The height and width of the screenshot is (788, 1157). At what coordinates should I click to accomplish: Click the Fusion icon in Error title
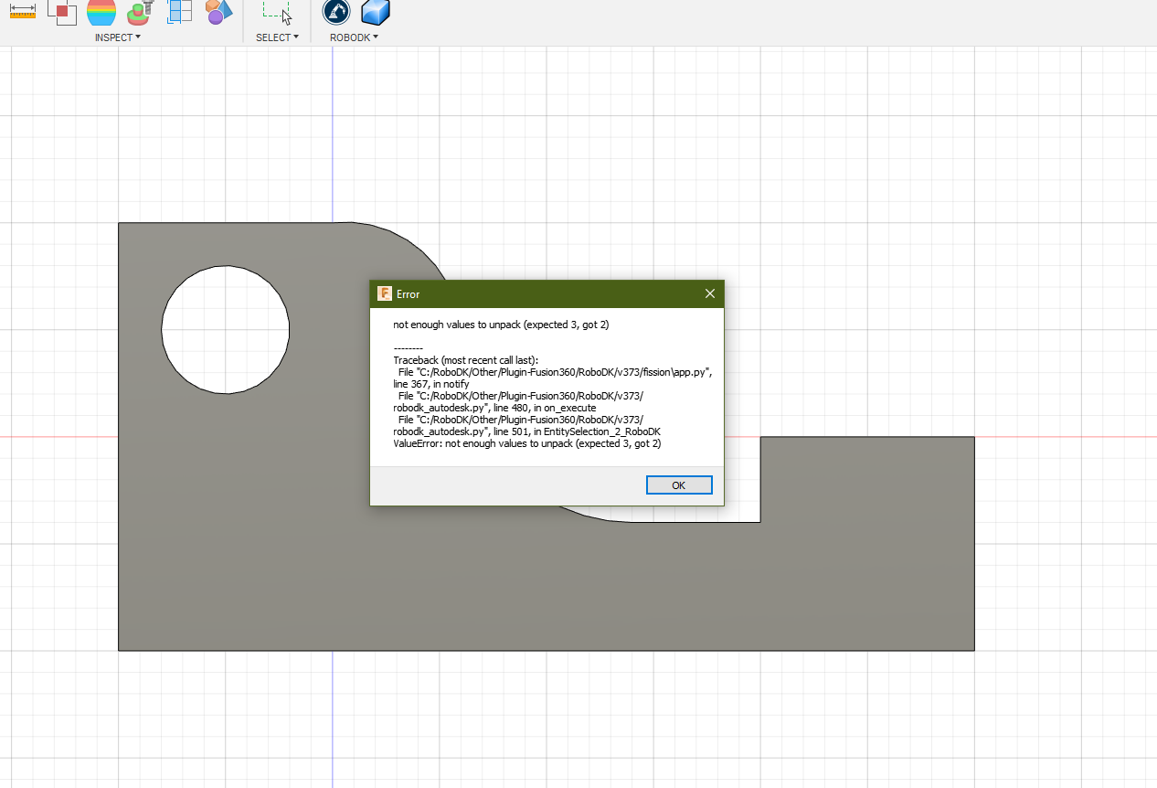coord(385,294)
